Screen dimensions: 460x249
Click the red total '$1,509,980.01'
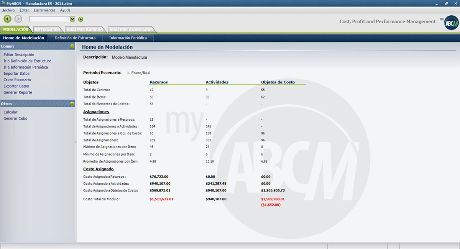[x=273, y=199]
